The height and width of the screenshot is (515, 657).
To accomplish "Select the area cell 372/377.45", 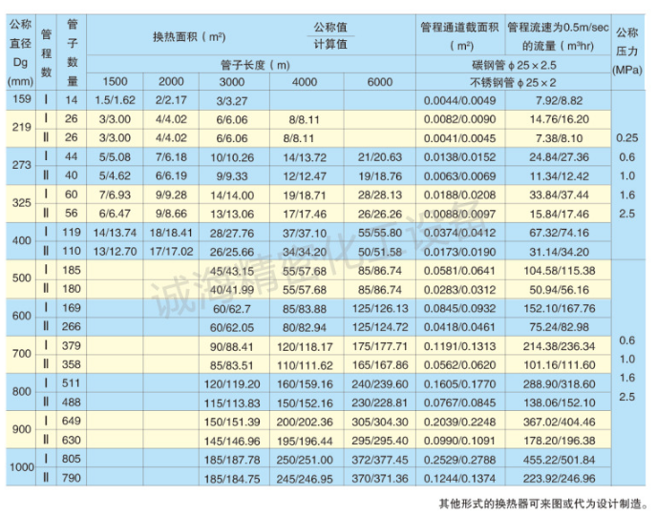I will tap(379, 459).
